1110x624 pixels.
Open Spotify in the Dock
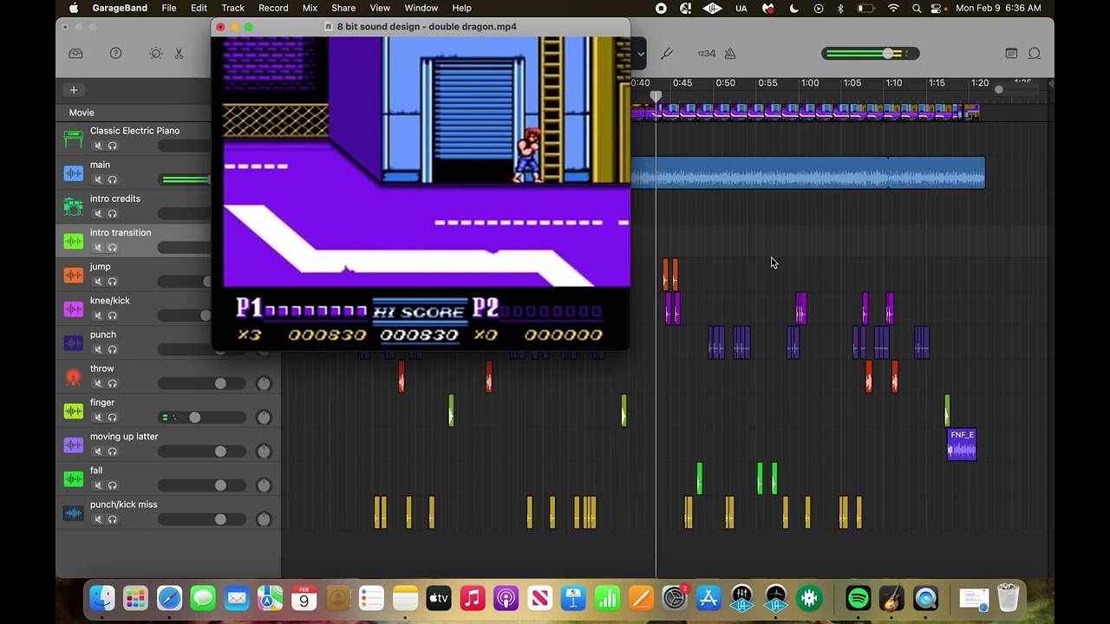[x=858, y=598]
